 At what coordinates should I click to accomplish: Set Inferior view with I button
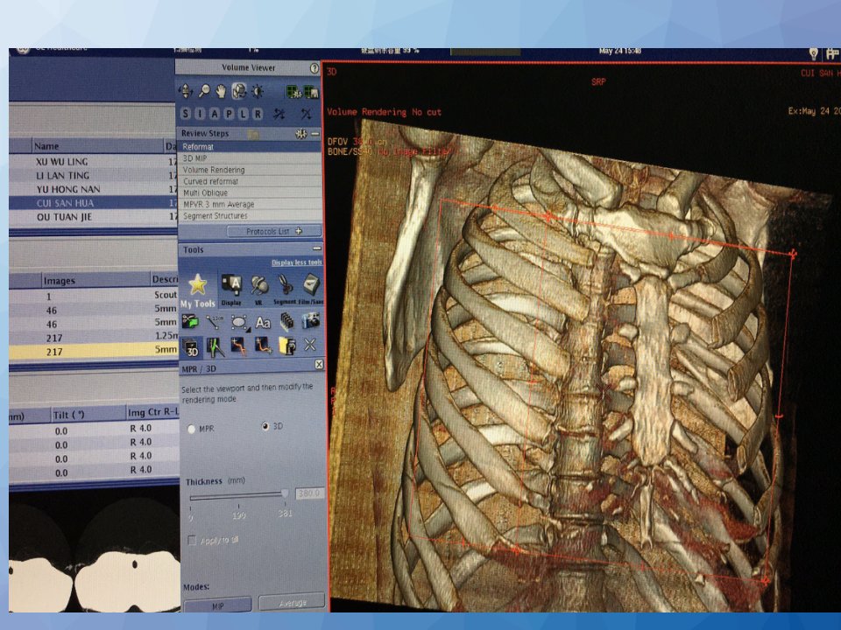(x=200, y=114)
